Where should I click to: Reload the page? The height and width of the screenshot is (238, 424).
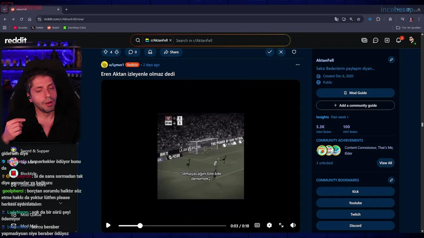click(22, 19)
